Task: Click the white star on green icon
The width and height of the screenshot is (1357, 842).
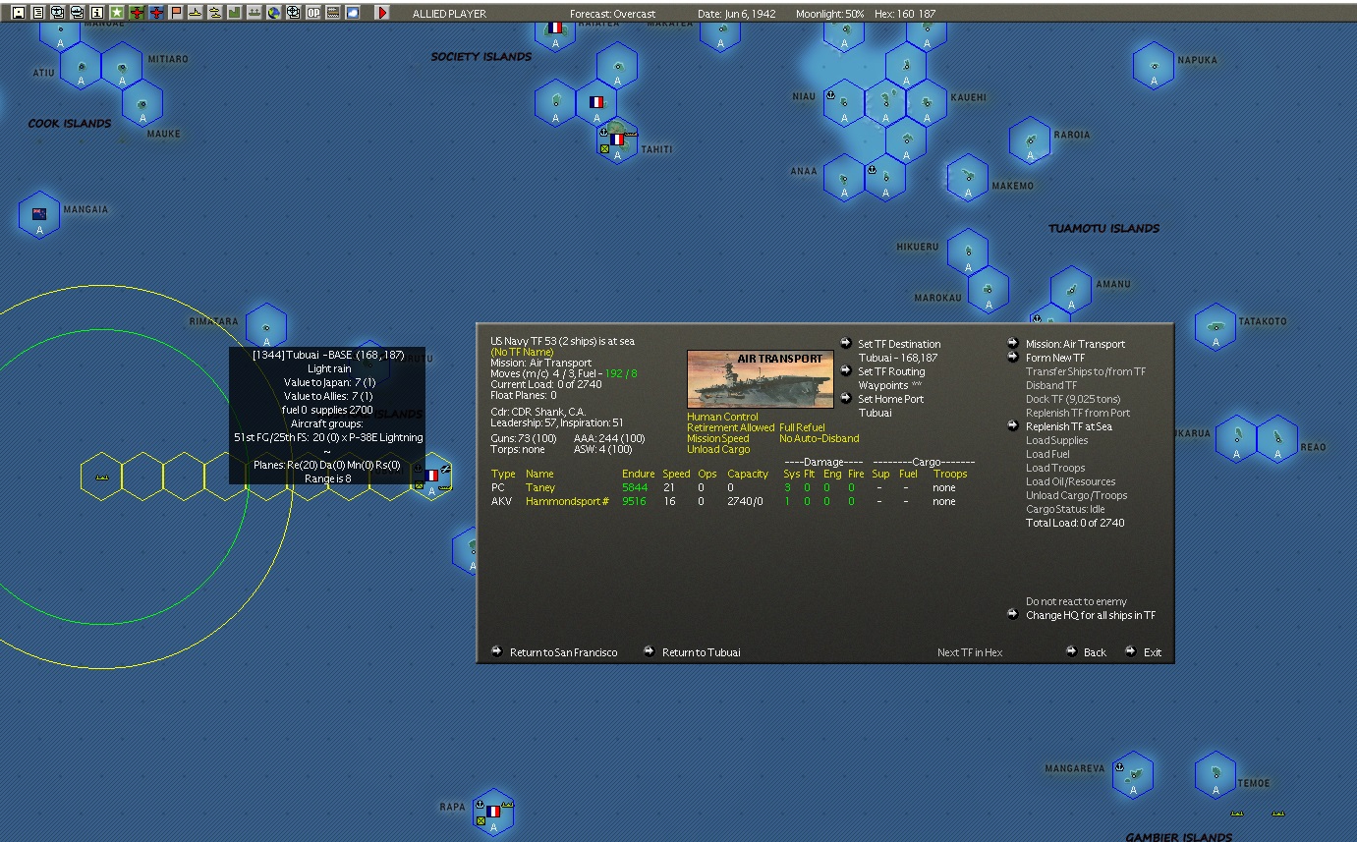Action: (x=117, y=13)
